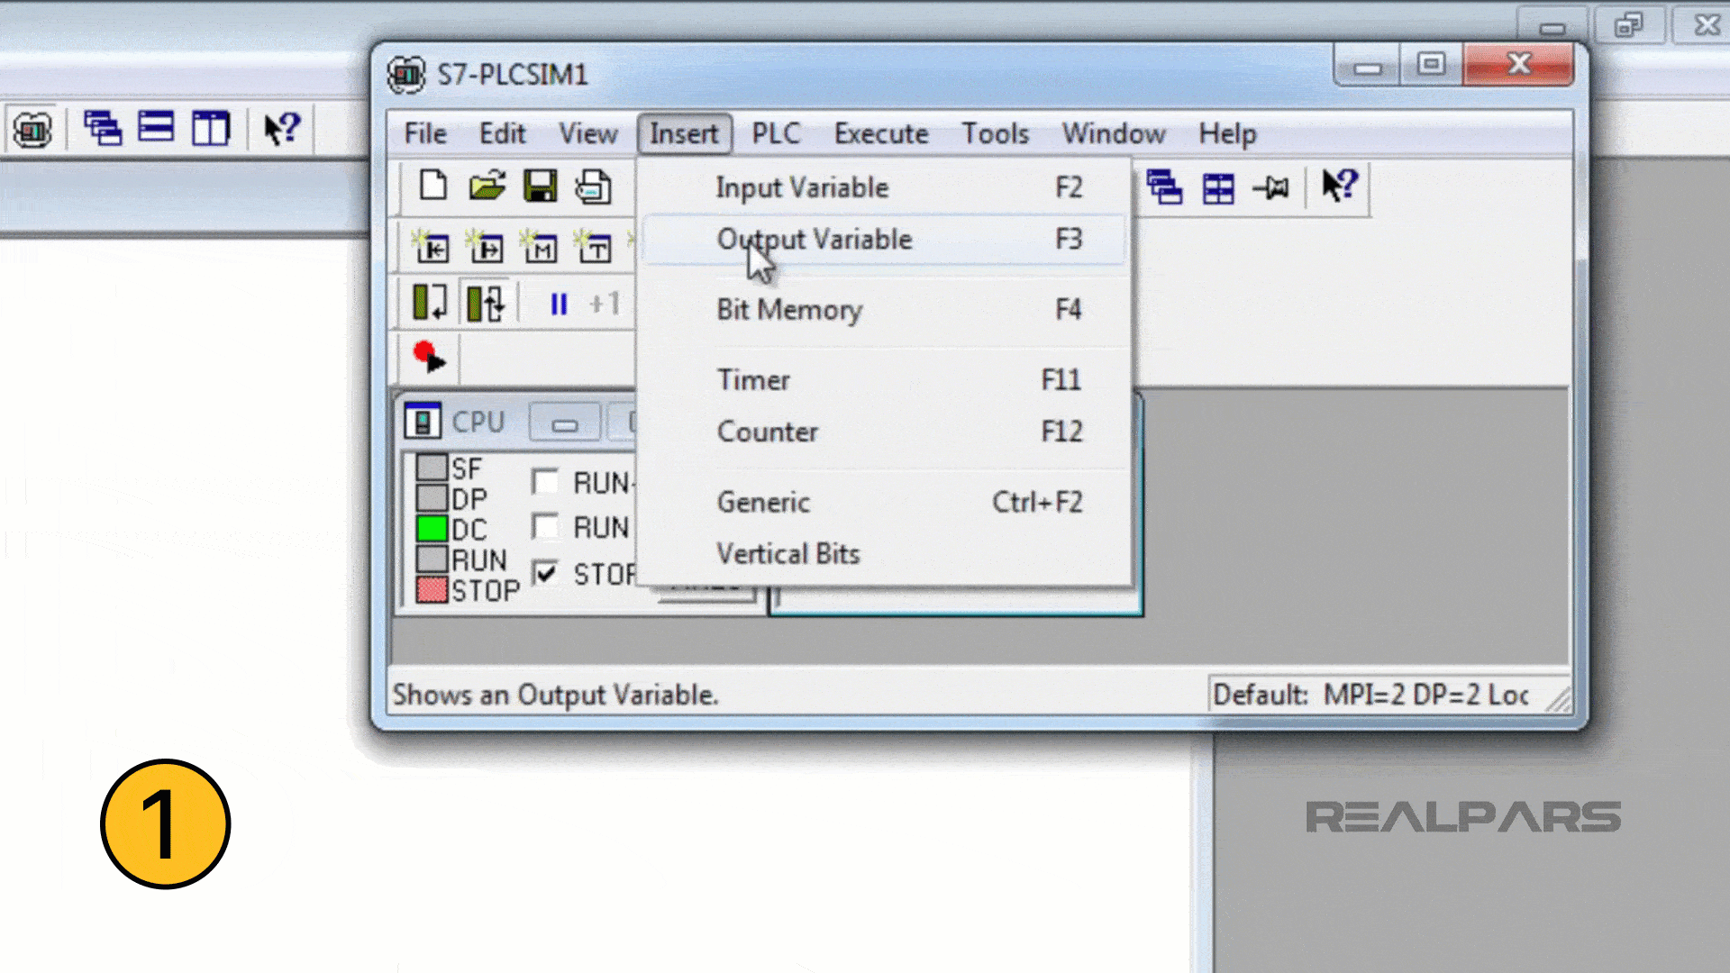1730x973 pixels.
Task: Choose Vertical Bits from Insert menu
Action: pyautogui.click(x=885, y=553)
